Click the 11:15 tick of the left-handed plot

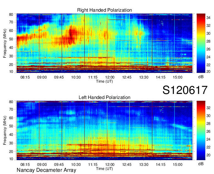(93, 165)
